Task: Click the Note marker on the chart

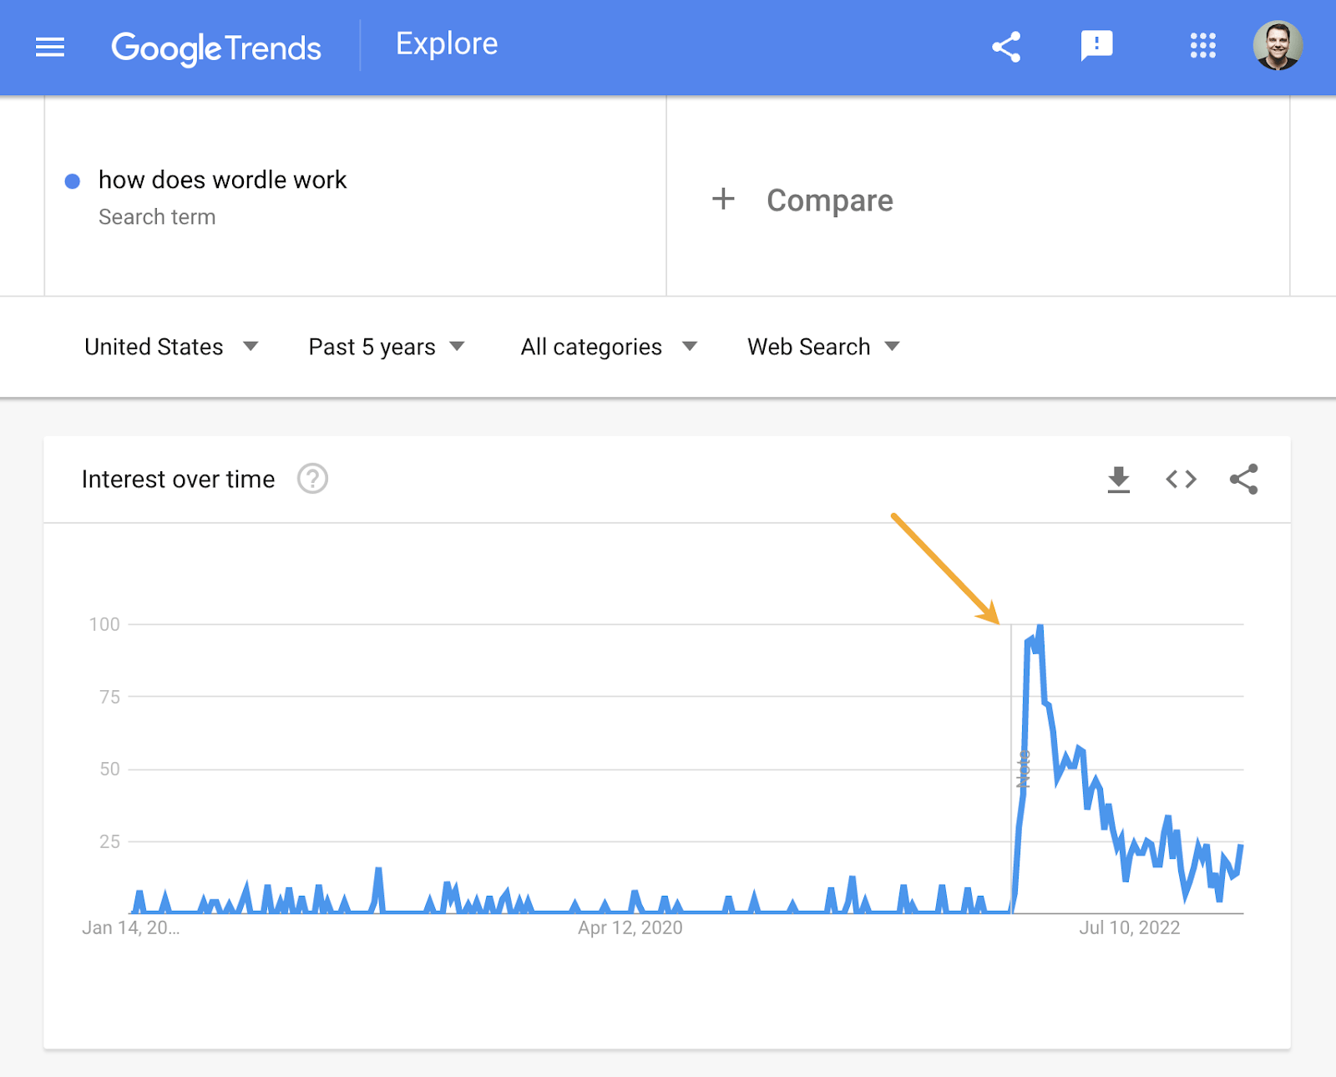Action: click(1023, 769)
